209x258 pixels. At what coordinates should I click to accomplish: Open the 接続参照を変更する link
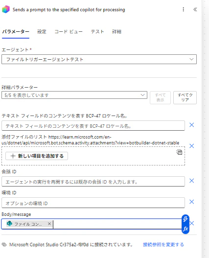163,245
